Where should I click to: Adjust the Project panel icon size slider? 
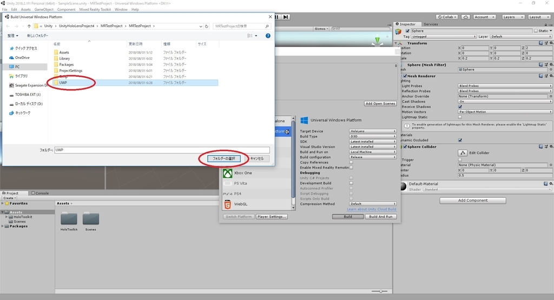pos(381,291)
